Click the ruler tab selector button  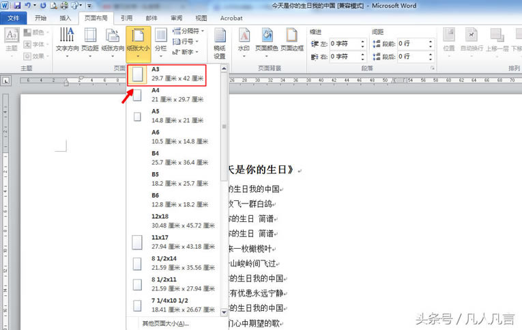(6, 81)
